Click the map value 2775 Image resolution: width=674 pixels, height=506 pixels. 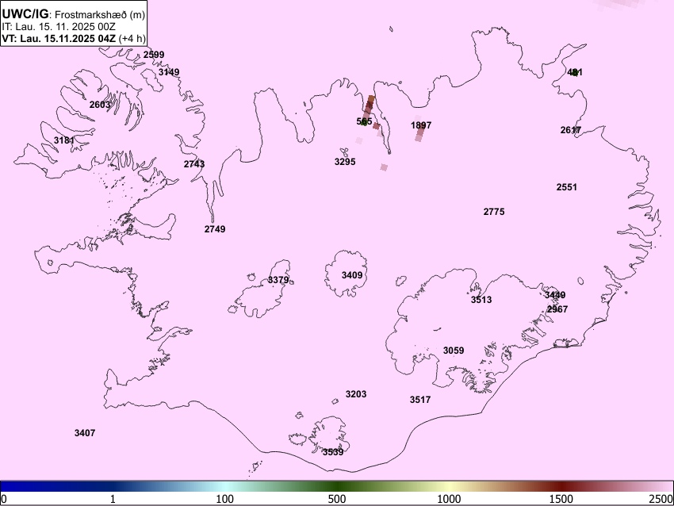[x=494, y=212]
